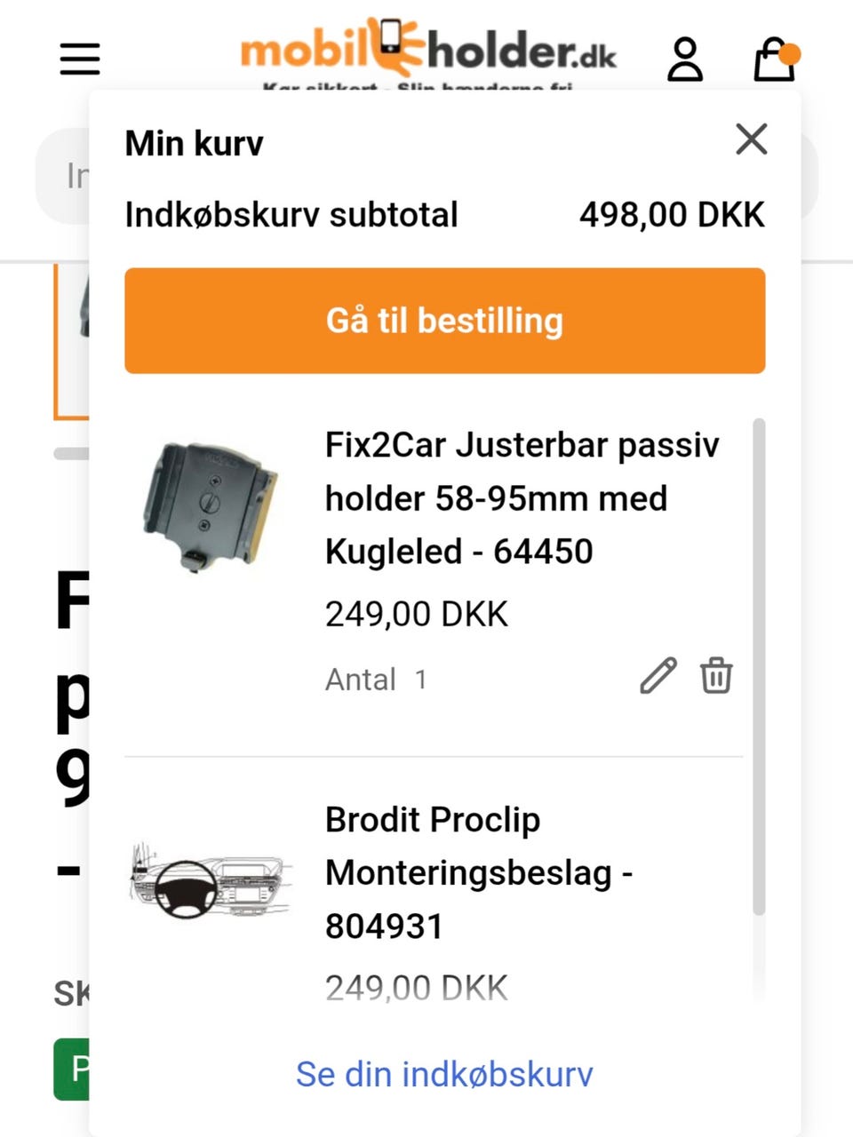
Task: Click the 498,00 DKK subtotal amount
Action: [x=673, y=214]
